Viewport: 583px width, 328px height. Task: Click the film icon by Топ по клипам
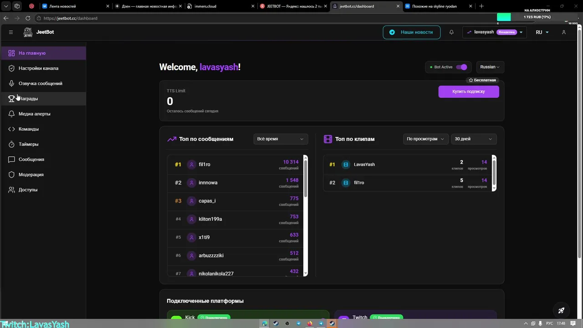327,139
